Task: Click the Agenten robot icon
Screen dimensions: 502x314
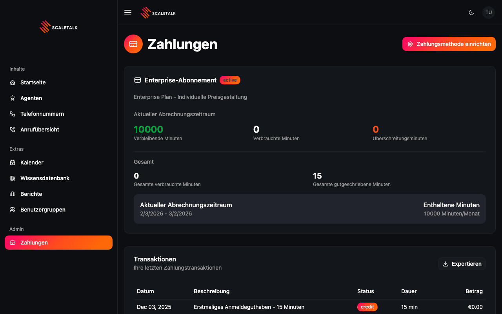Action: [x=13, y=98]
